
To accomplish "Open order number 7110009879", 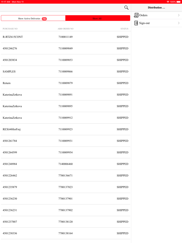I will [66, 83].
